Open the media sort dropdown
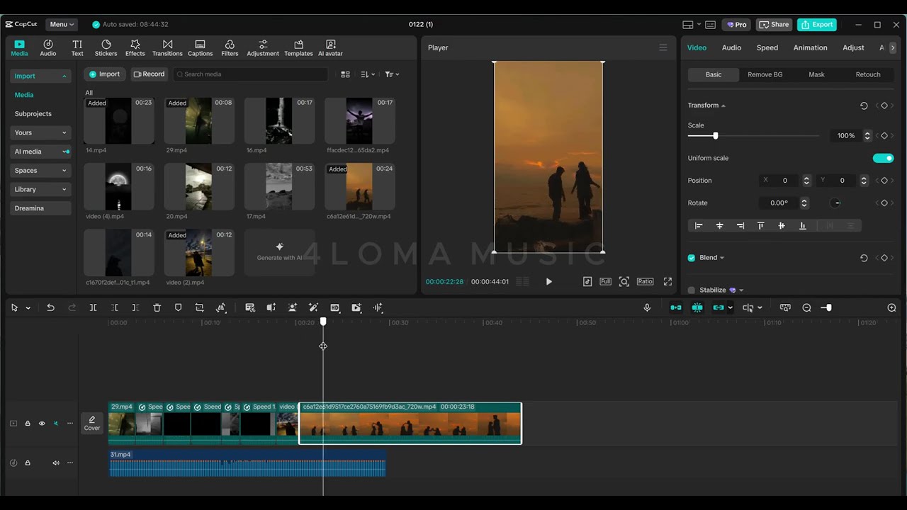Image resolution: width=907 pixels, height=510 pixels. [x=367, y=74]
